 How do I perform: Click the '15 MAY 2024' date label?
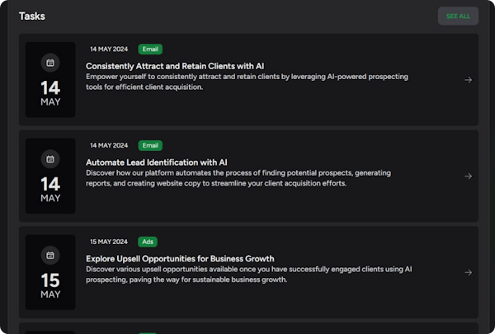[109, 242]
